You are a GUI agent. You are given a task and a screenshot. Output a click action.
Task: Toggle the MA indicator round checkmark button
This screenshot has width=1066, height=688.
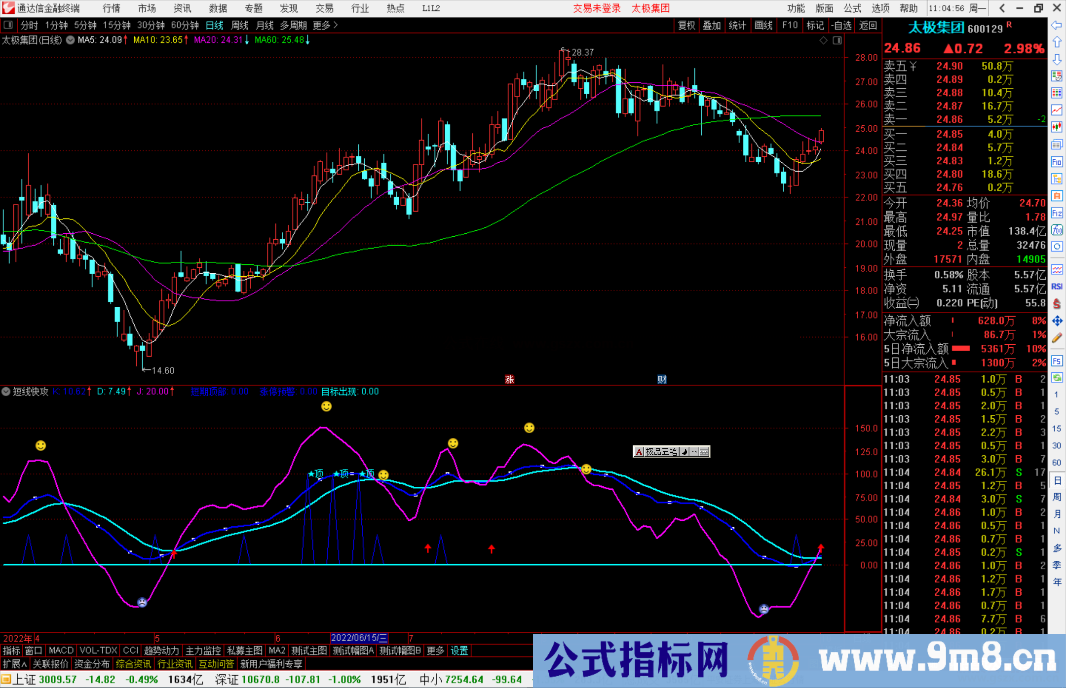click(x=70, y=40)
